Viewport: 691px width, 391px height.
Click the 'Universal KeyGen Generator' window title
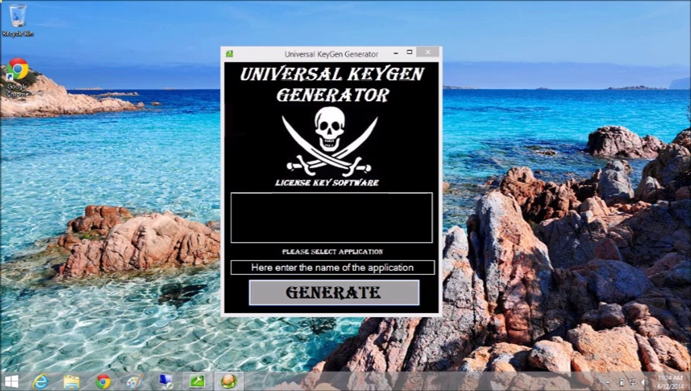[331, 54]
